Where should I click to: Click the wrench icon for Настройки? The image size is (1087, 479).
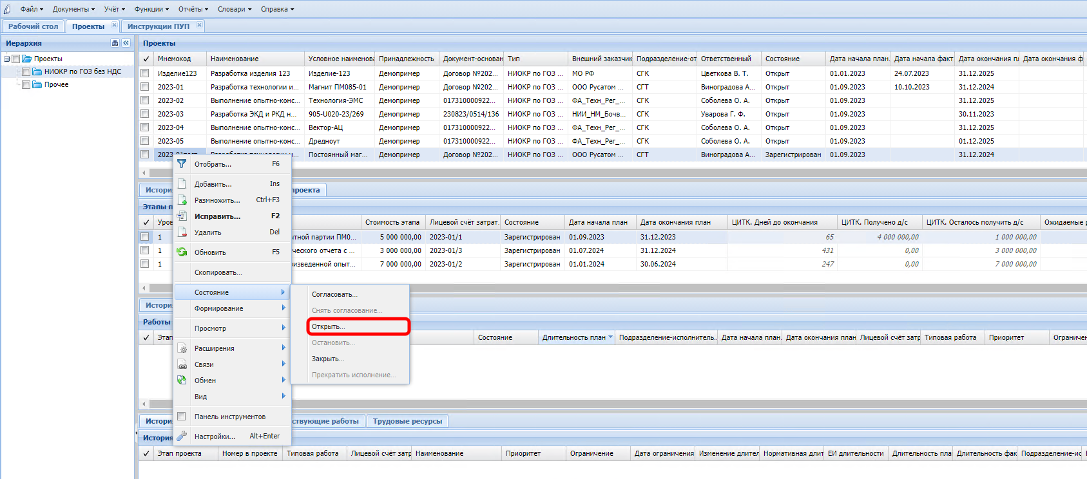coord(182,437)
